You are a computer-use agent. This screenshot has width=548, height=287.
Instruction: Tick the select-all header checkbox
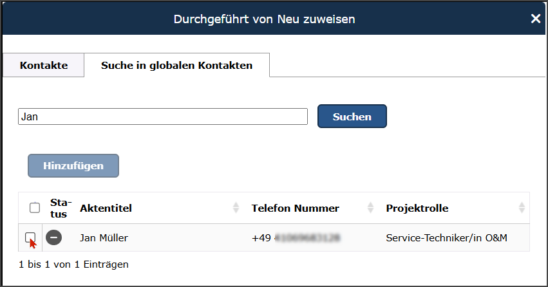coord(35,208)
